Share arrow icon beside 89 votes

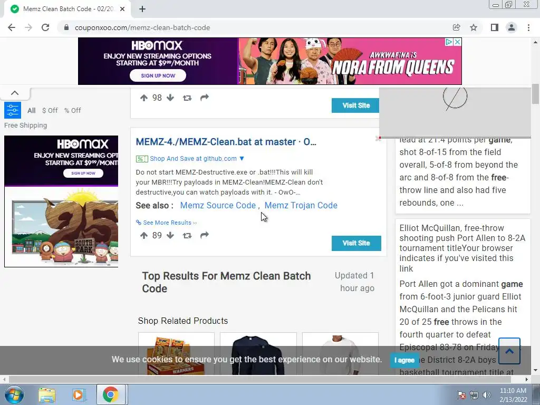point(205,235)
